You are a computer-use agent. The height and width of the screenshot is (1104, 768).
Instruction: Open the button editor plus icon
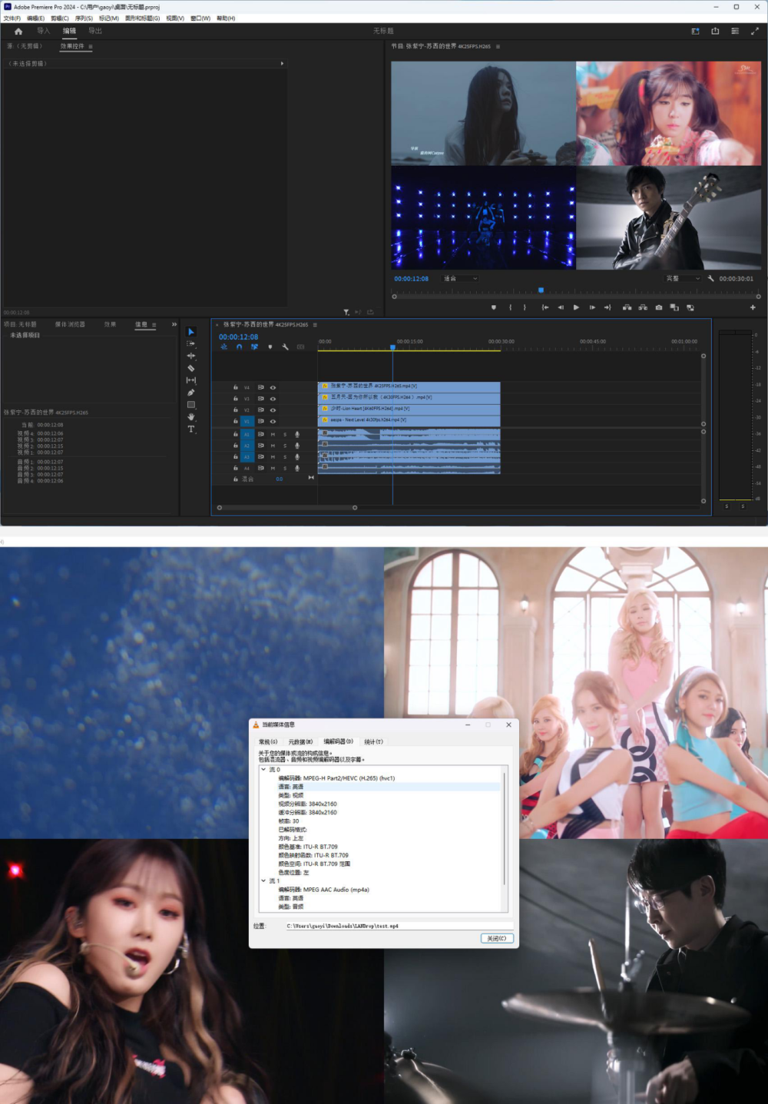(x=753, y=307)
